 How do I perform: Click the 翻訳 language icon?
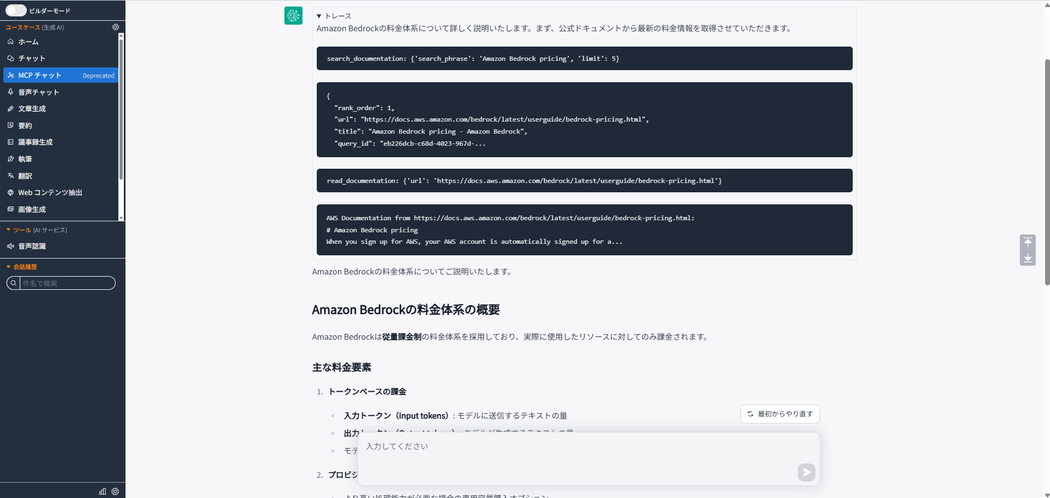(10, 176)
